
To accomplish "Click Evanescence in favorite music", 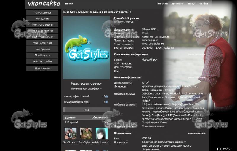I will point(156,97).
